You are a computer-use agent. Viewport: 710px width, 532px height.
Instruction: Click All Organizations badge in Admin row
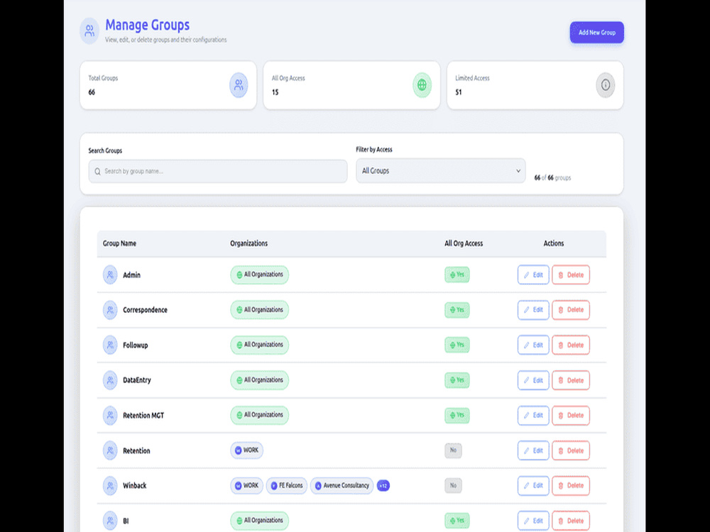click(259, 275)
